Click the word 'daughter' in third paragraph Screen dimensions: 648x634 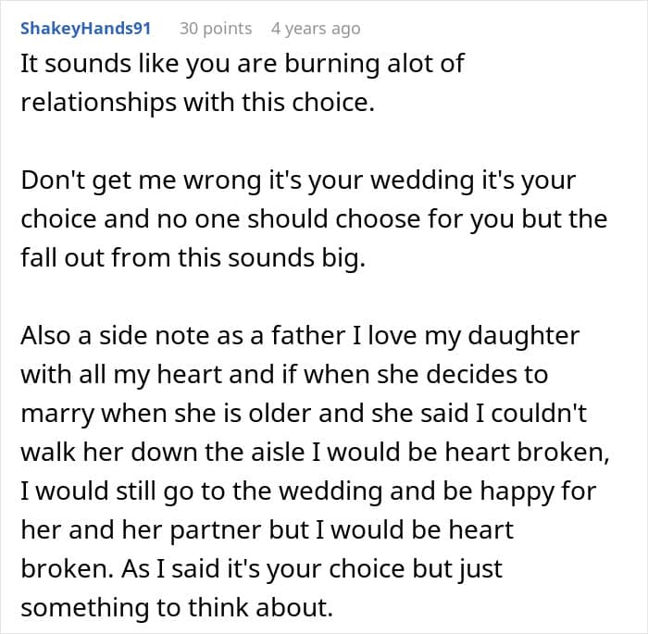pyautogui.click(x=523, y=336)
